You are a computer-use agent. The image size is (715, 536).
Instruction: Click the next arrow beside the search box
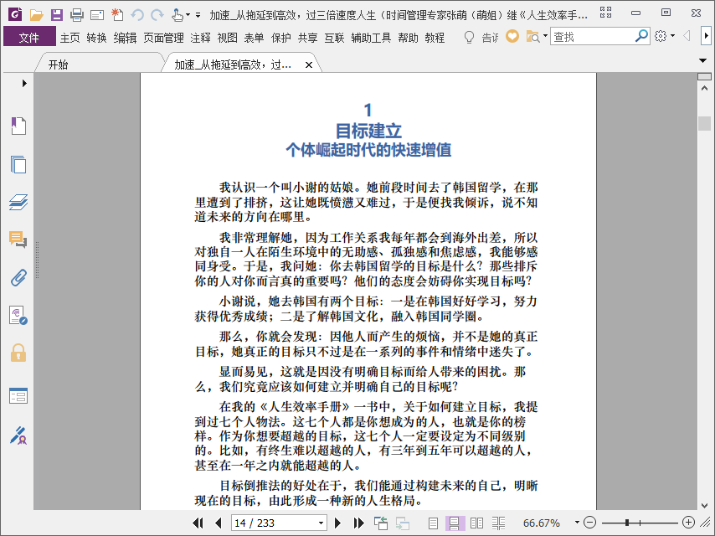pyautogui.click(x=707, y=36)
